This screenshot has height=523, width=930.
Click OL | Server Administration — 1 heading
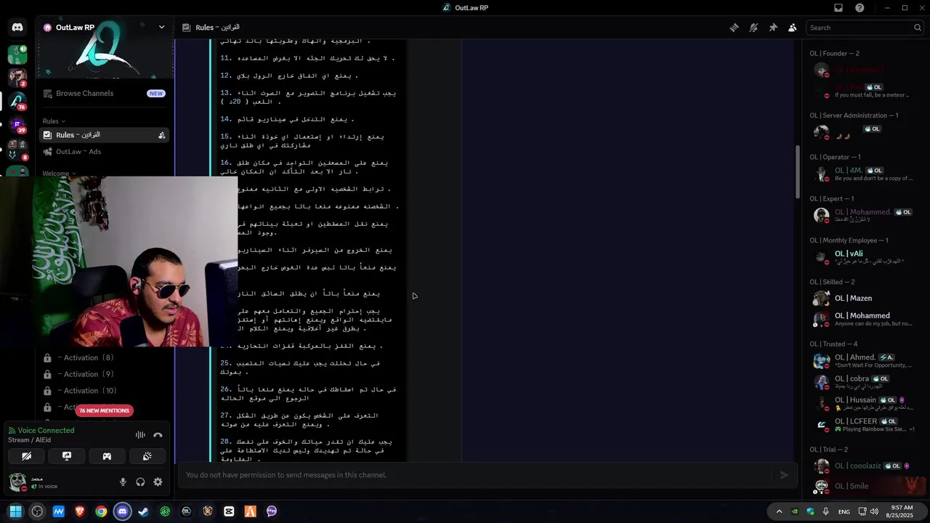854,115
